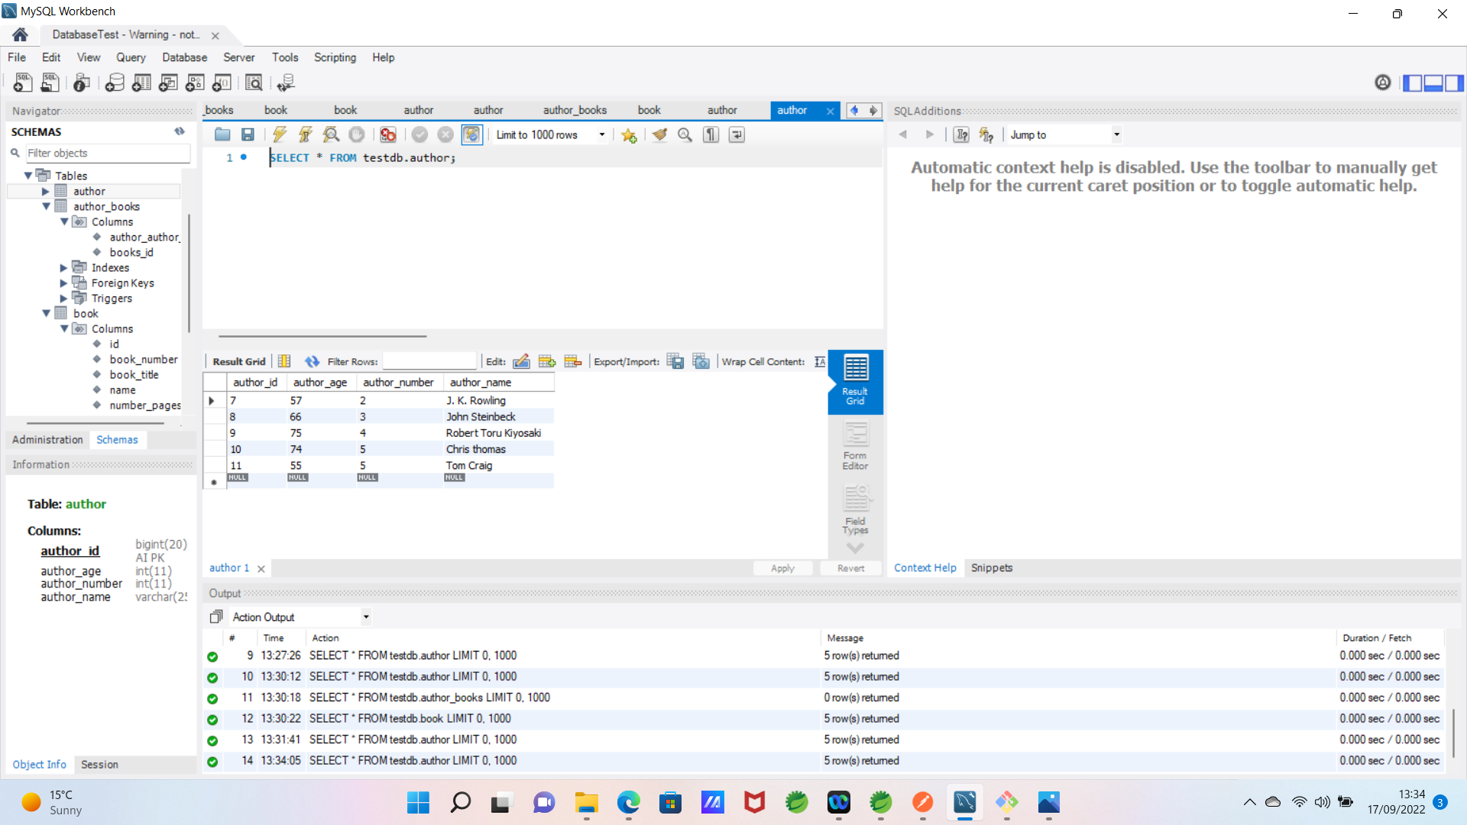Open File Explorer from the taskbar
This screenshot has height=825, width=1467.
pyautogui.click(x=586, y=802)
